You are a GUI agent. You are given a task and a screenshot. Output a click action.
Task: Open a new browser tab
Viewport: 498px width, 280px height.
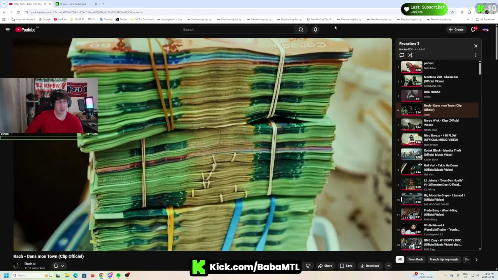point(103,4)
